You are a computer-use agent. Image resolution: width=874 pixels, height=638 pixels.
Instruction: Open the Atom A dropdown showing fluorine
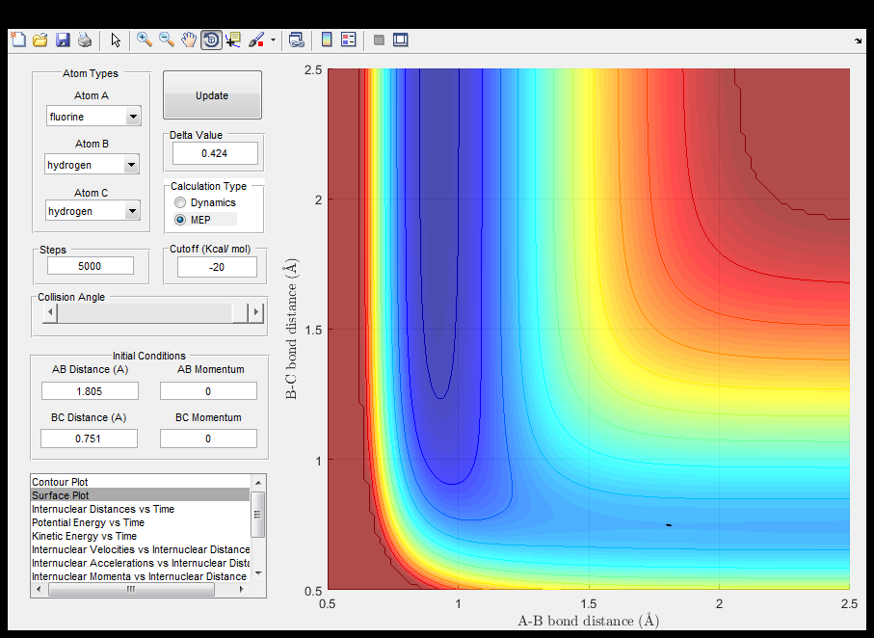(93, 117)
